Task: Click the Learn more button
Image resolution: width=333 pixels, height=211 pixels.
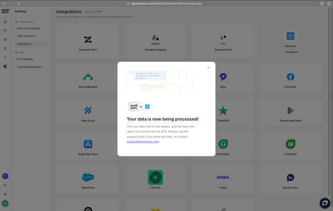Action: pos(94,12)
